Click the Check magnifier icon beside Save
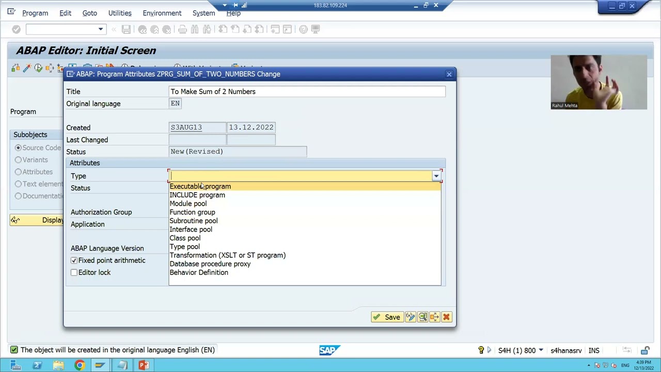This screenshot has width=661, height=372. tap(422, 317)
